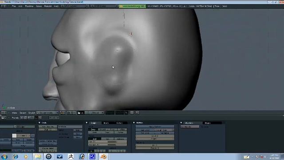The width and height of the screenshot is (284, 160).
Task: Switch to Blender taskbar icon
Action: 103,156
